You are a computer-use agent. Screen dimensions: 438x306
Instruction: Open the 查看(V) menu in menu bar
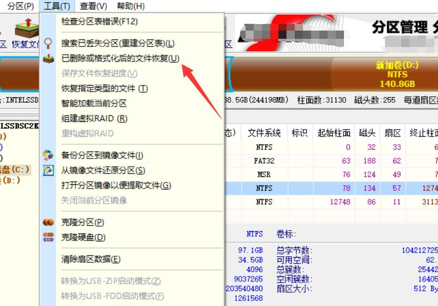[x=93, y=7]
